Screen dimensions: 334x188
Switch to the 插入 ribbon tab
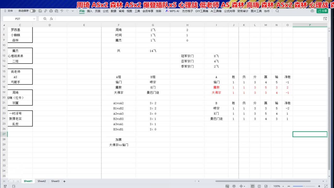[x=90, y=11]
